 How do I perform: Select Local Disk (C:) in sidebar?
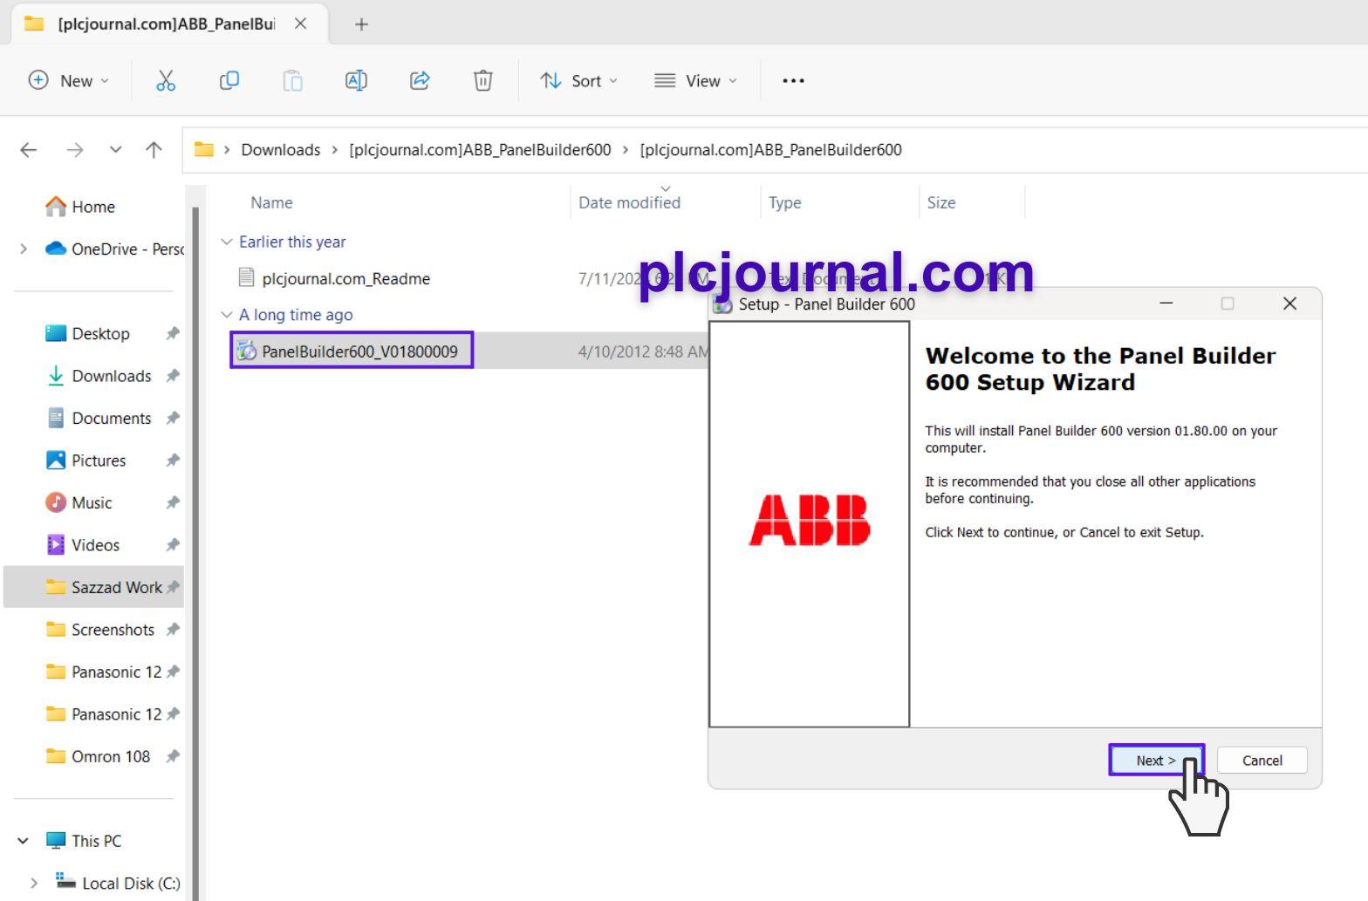(131, 883)
